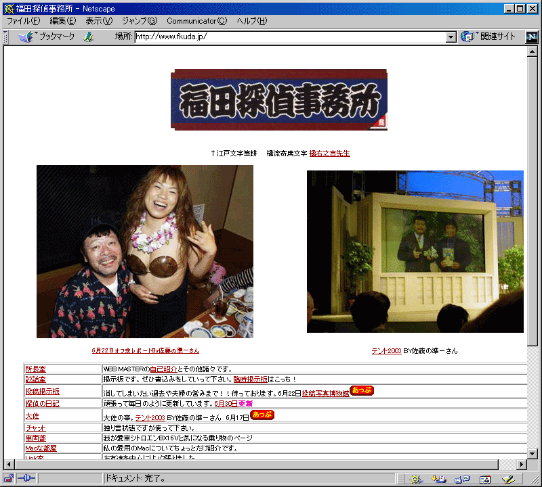
Task: Open the 6月22日オフ会レポート link
Action: pyautogui.click(x=146, y=350)
